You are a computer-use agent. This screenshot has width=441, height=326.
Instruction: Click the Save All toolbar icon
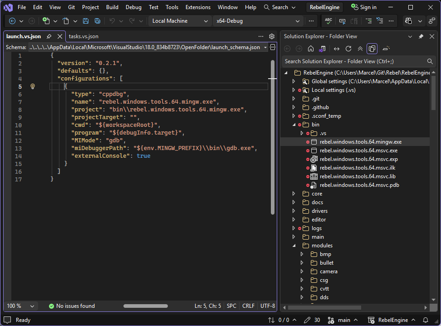point(97,21)
